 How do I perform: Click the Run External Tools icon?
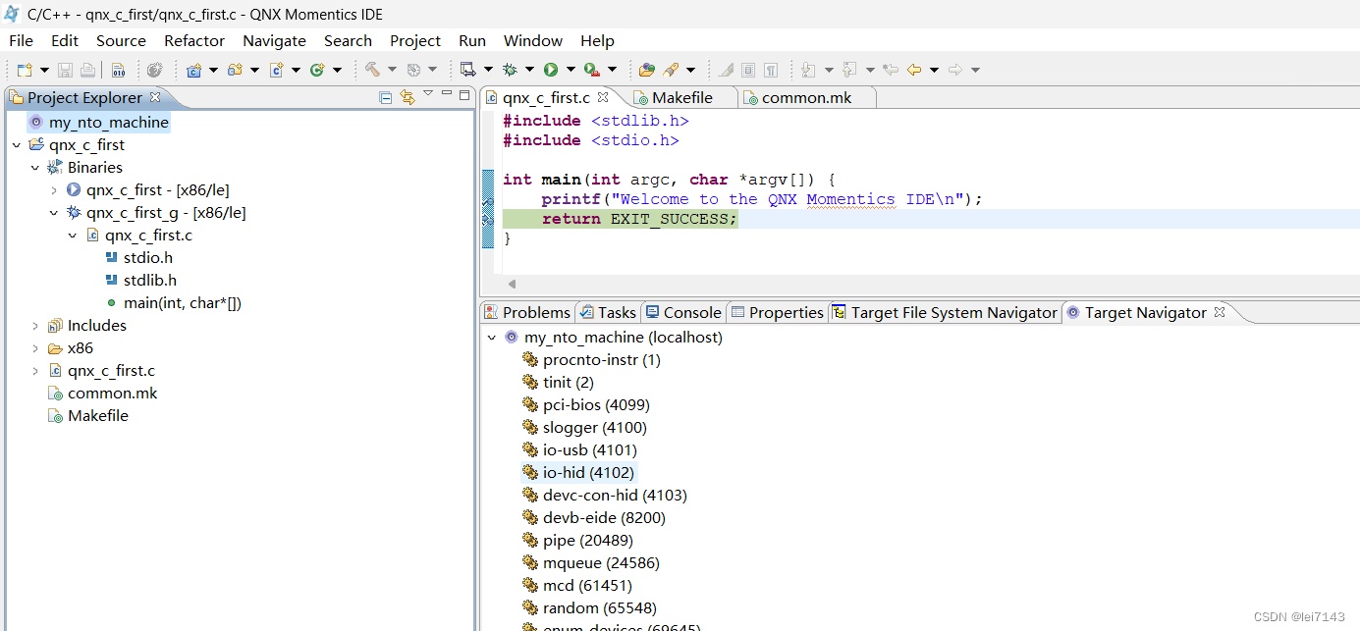tap(591, 70)
